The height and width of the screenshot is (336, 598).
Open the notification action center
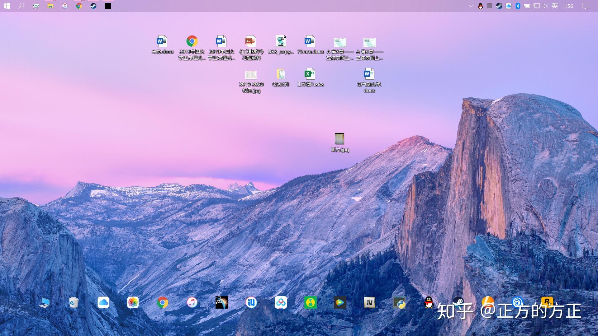[x=585, y=6]
